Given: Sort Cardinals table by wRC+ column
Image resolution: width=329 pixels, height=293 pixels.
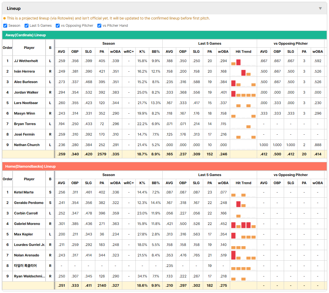Looking at the screenshot, I should 129,52.
